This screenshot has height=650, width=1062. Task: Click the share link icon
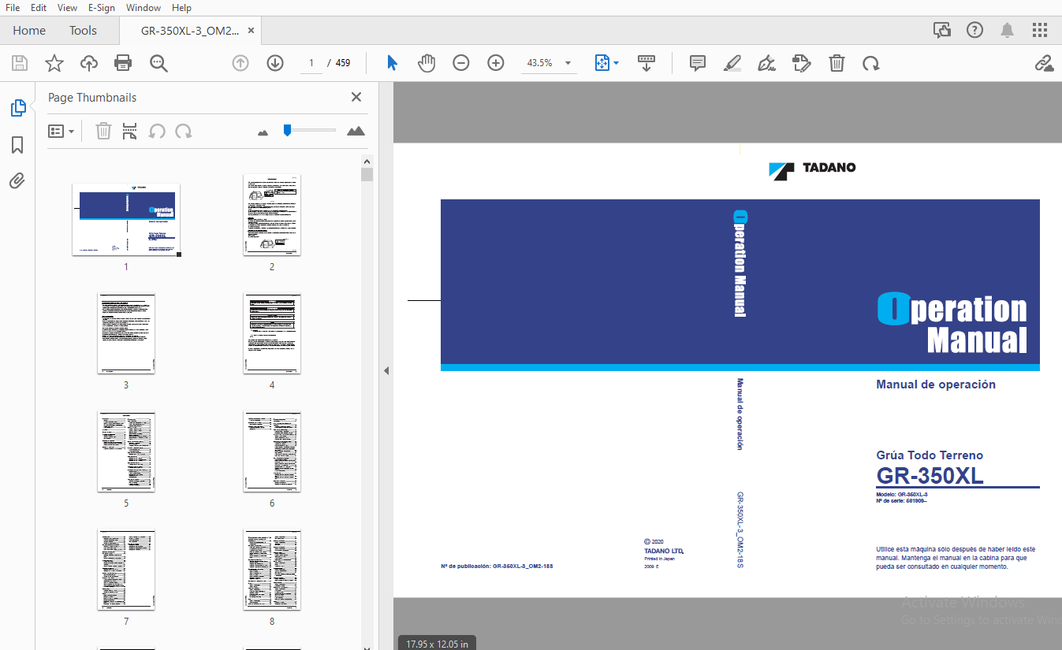click(x=1045, y=63)
